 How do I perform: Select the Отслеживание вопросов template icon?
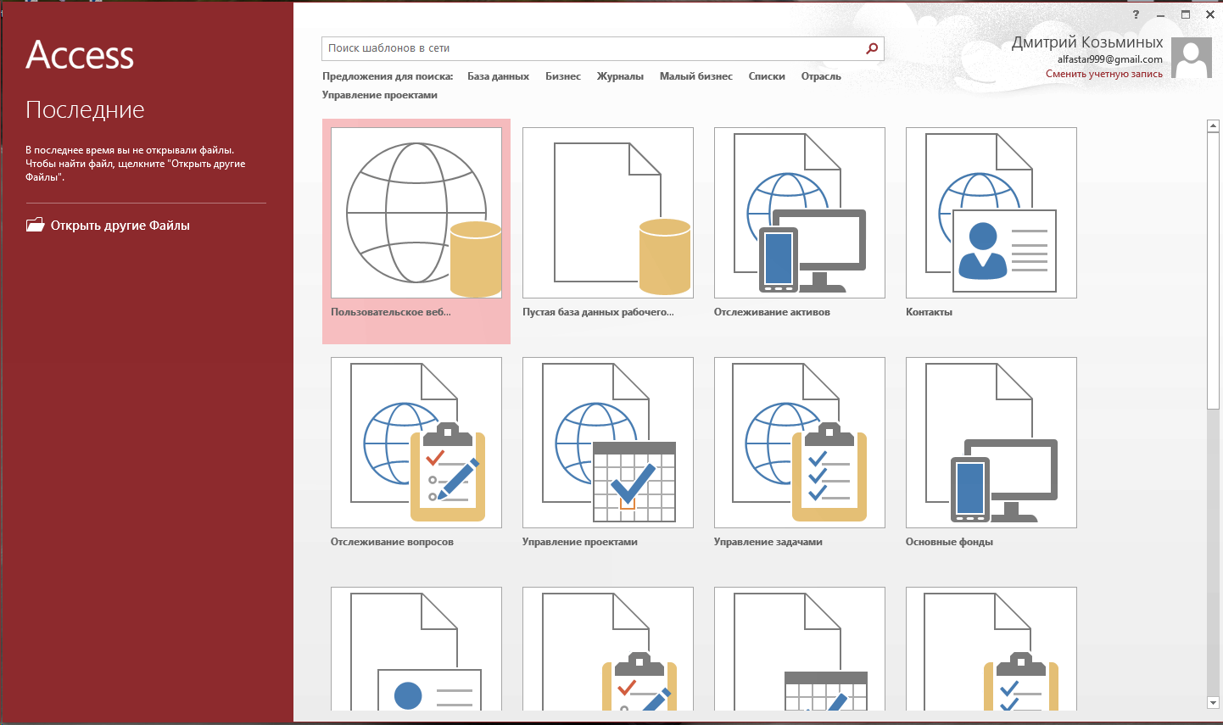pos(416,443)
